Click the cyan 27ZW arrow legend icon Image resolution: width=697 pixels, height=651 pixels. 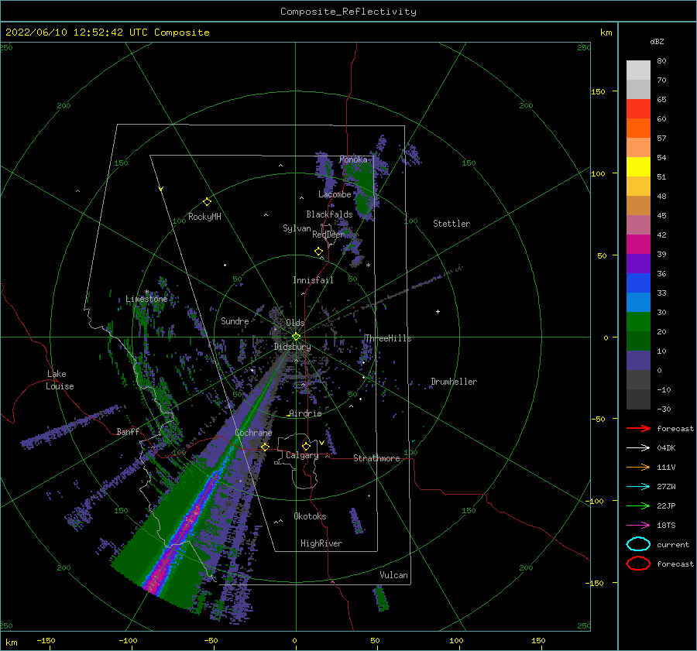[x=638, y=486]
